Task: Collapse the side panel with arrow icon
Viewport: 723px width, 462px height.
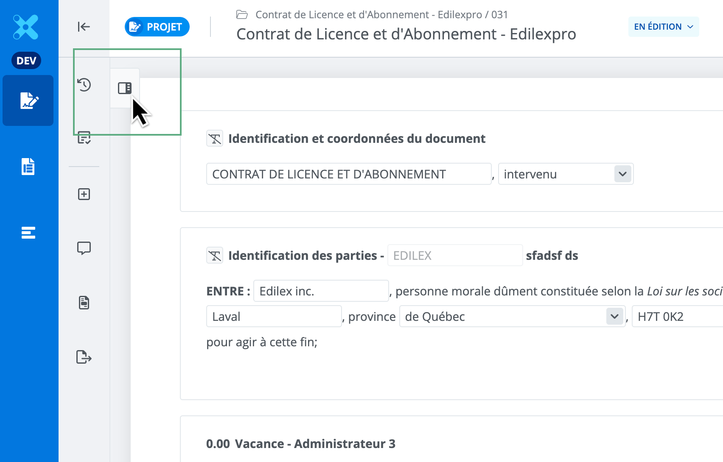Action: (84, 27)
